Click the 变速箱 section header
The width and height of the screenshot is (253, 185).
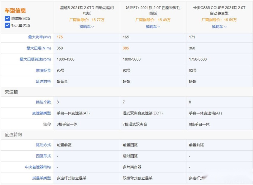(x=11, y=92)
